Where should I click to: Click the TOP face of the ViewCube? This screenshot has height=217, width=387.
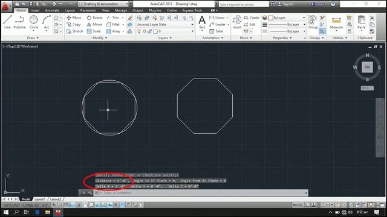pyautogui.click(x=367, y=67)
